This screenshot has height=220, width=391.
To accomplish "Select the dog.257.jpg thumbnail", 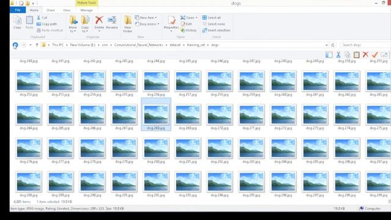I will tap(188, 81).
